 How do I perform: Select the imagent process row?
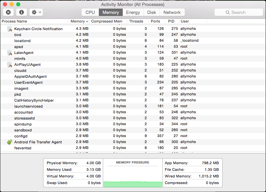pos(133,88)
